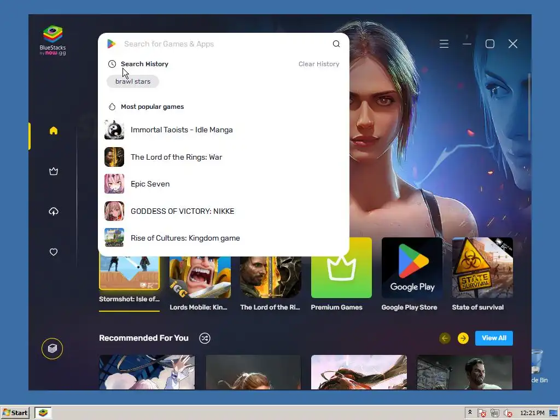This screenshot has width=560, height=420.
Task: Click the taskbar clock 12:21 PM
Action: [x=532, y=413]
